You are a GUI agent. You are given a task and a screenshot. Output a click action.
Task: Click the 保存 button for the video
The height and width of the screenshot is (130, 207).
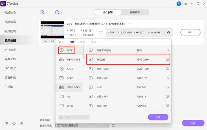pyautogui.click(x=190, y=32)
